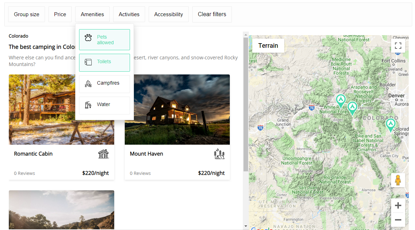Click the water tap icon beside Water
This screenshot has width=415, height=230.
tap(88, 105)
